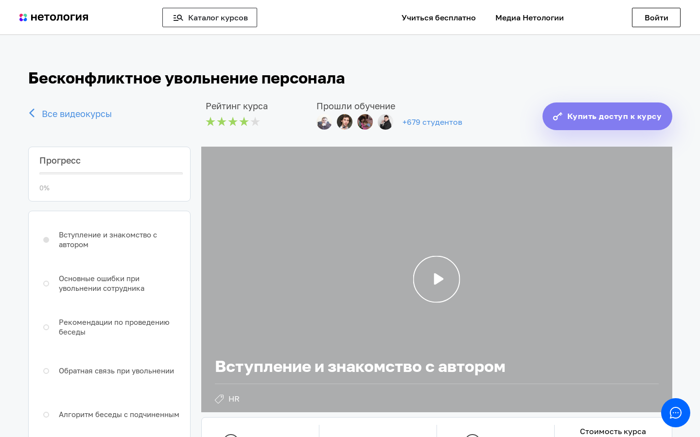Click the Прошли обучение label
The image size is (700, 437).
point(356,106)
